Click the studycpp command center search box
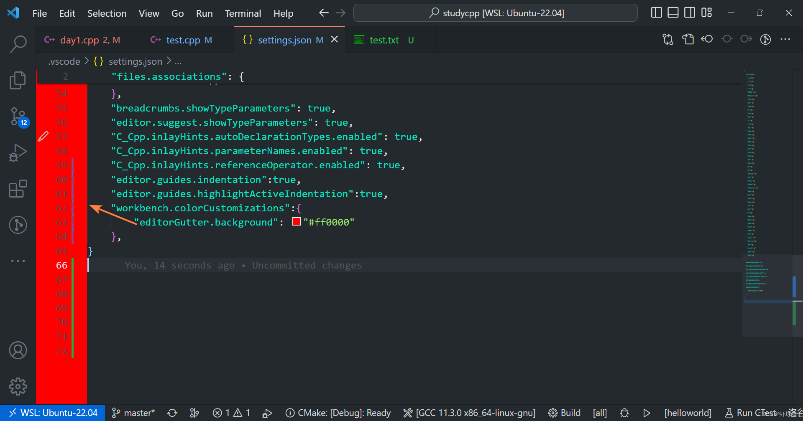This screenshot has height=421, width=803. coord(496,13)
